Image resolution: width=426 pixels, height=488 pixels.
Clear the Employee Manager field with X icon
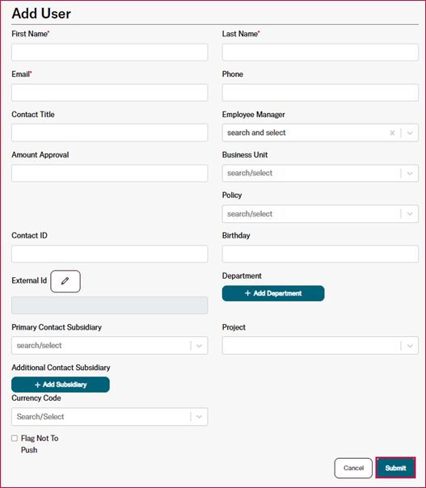click(x=392, y=133)
